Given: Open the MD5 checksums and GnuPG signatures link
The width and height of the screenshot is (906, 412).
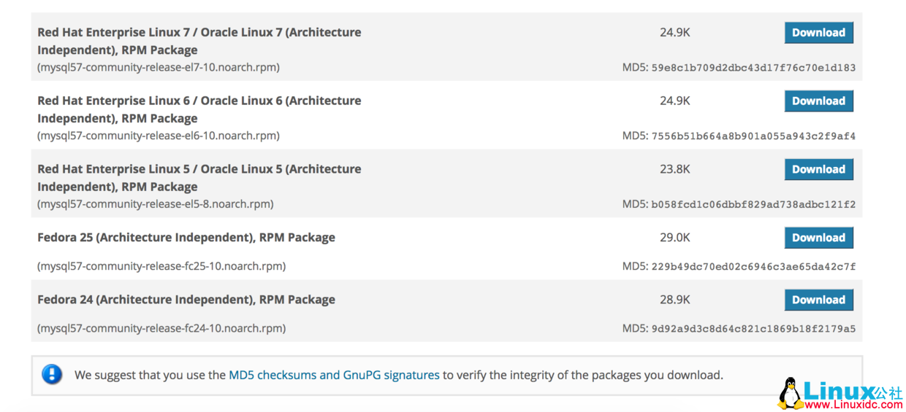Looking at the screenshot, I should click(334, 376).
